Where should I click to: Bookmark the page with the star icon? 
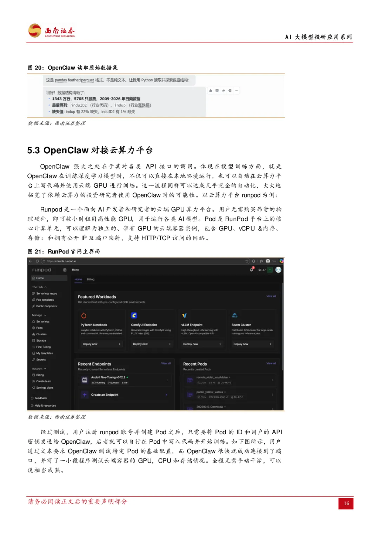pyautogui.click(x=247, y=261)
